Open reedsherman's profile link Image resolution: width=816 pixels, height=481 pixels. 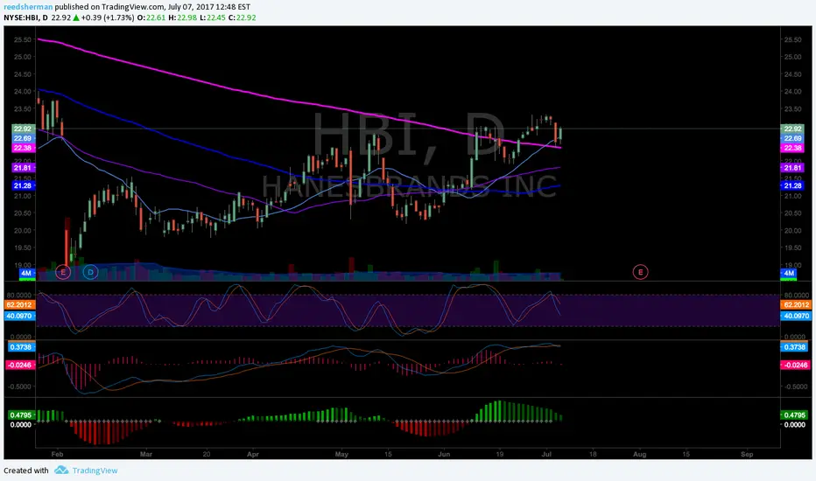tap(28, 7)
